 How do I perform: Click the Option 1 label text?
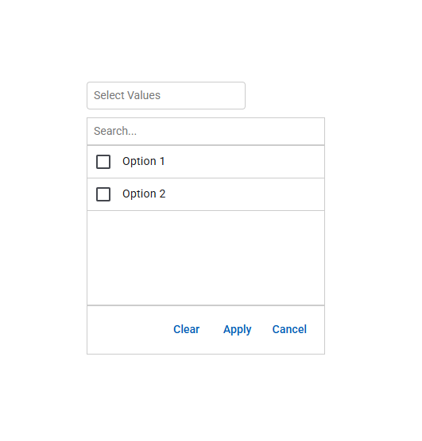coord(144,162)
